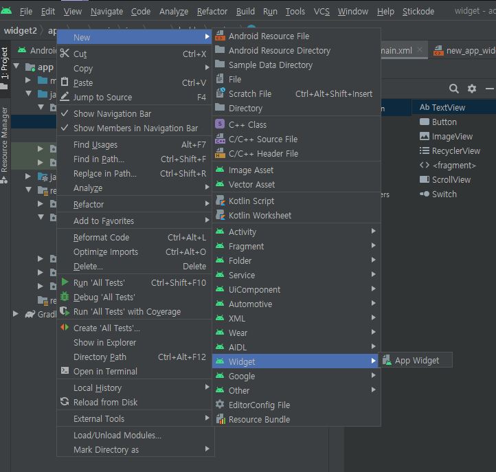Select Delete... menu entry
The width and height of the screenshot is (496, 472).
pos(134,267)
